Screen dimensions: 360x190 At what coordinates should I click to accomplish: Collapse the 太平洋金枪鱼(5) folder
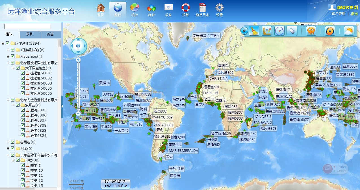pyautogui.click(x=13, y=68)
